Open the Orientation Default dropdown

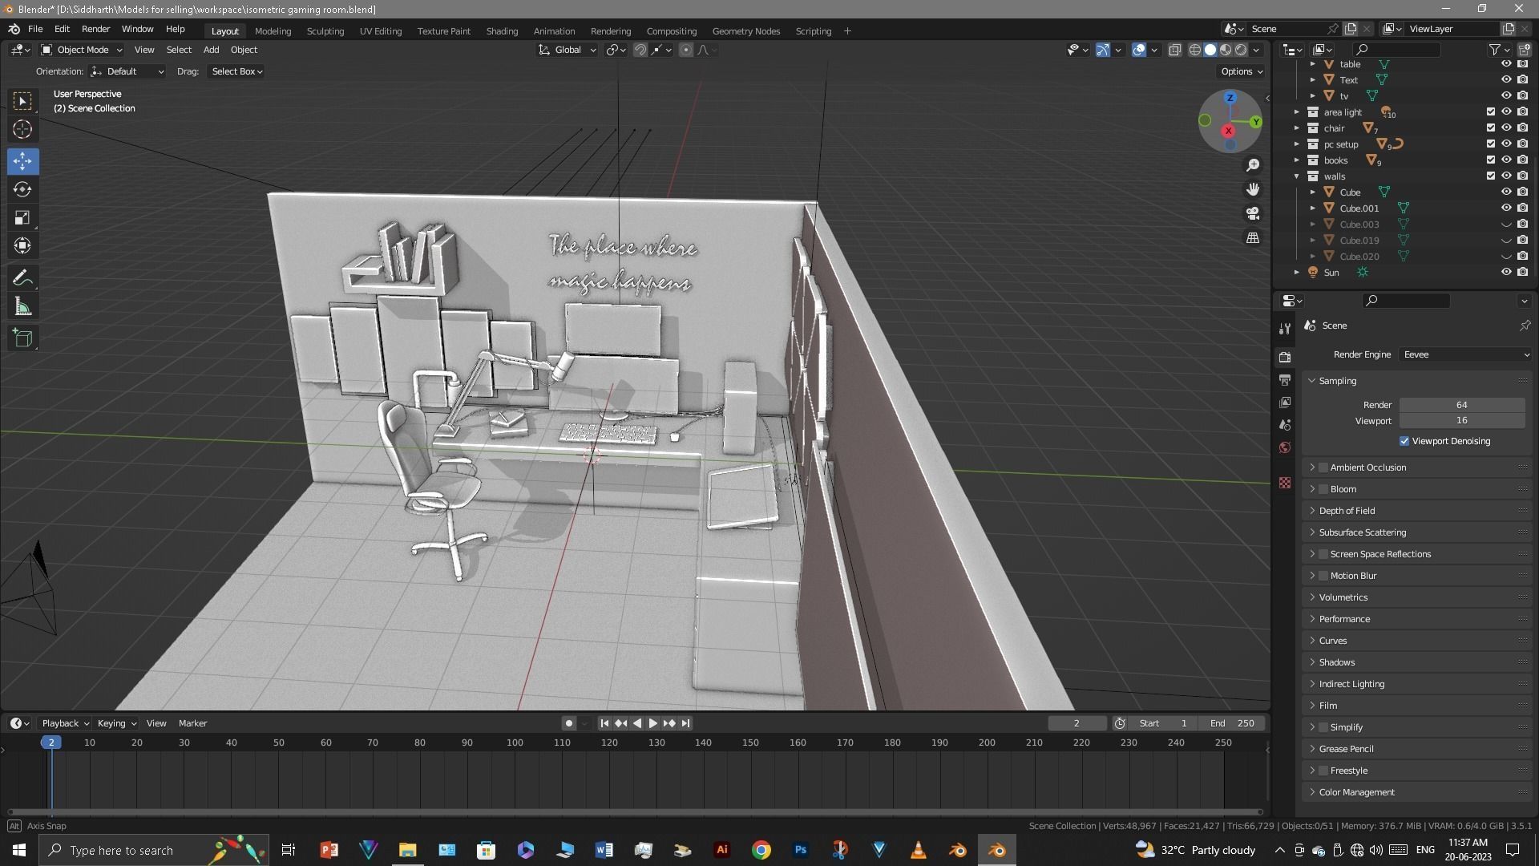(127, 71)
